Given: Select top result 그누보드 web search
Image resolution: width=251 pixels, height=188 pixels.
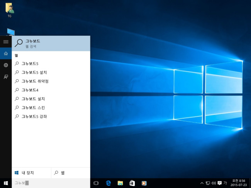Looking at the screenshot, I should [x=51, y=43].
